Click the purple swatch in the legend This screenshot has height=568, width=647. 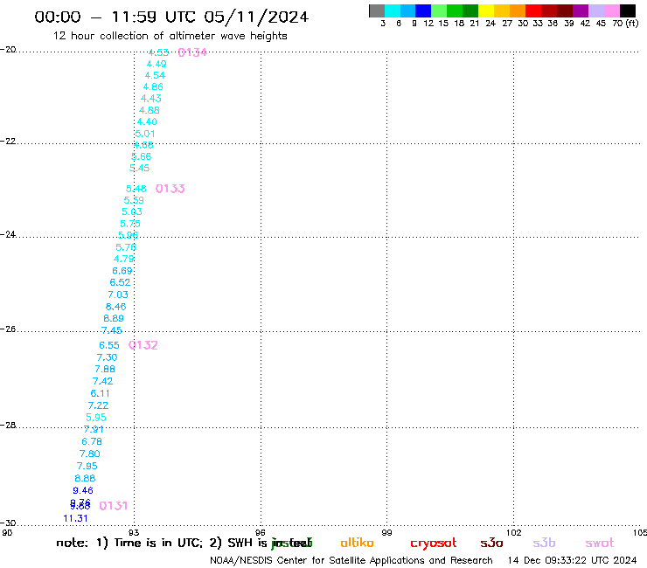[x=581, y=10]
